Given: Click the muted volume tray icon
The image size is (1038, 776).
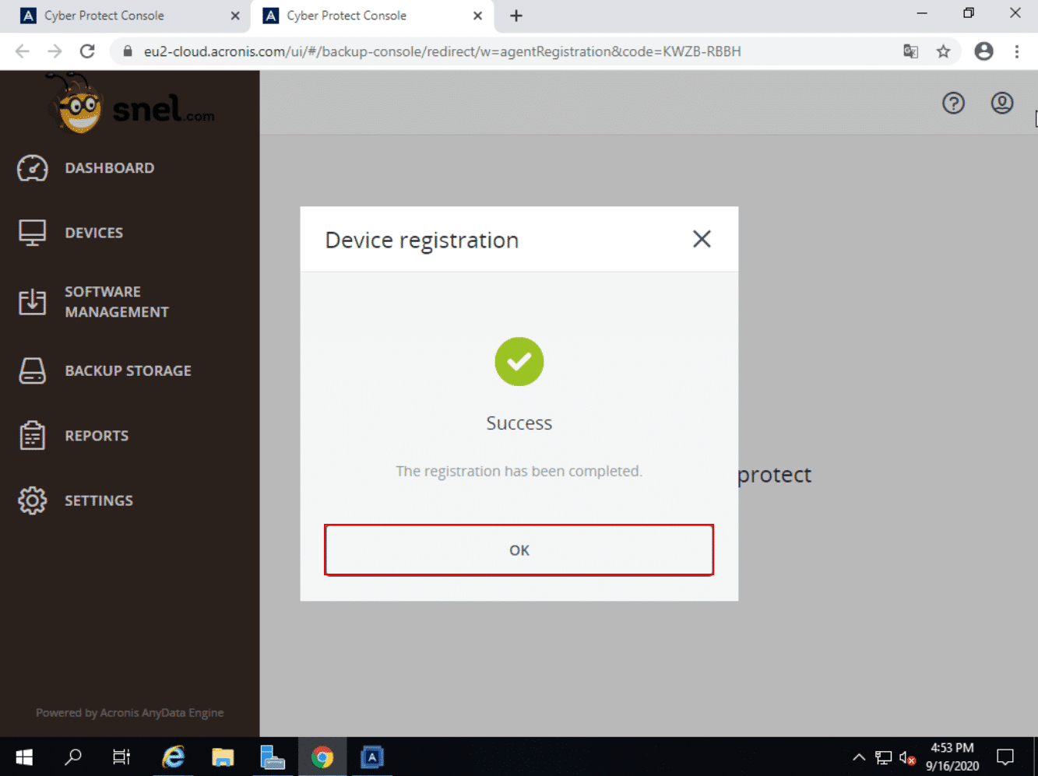Looking at the screenshot, I should tap(907, 757).
